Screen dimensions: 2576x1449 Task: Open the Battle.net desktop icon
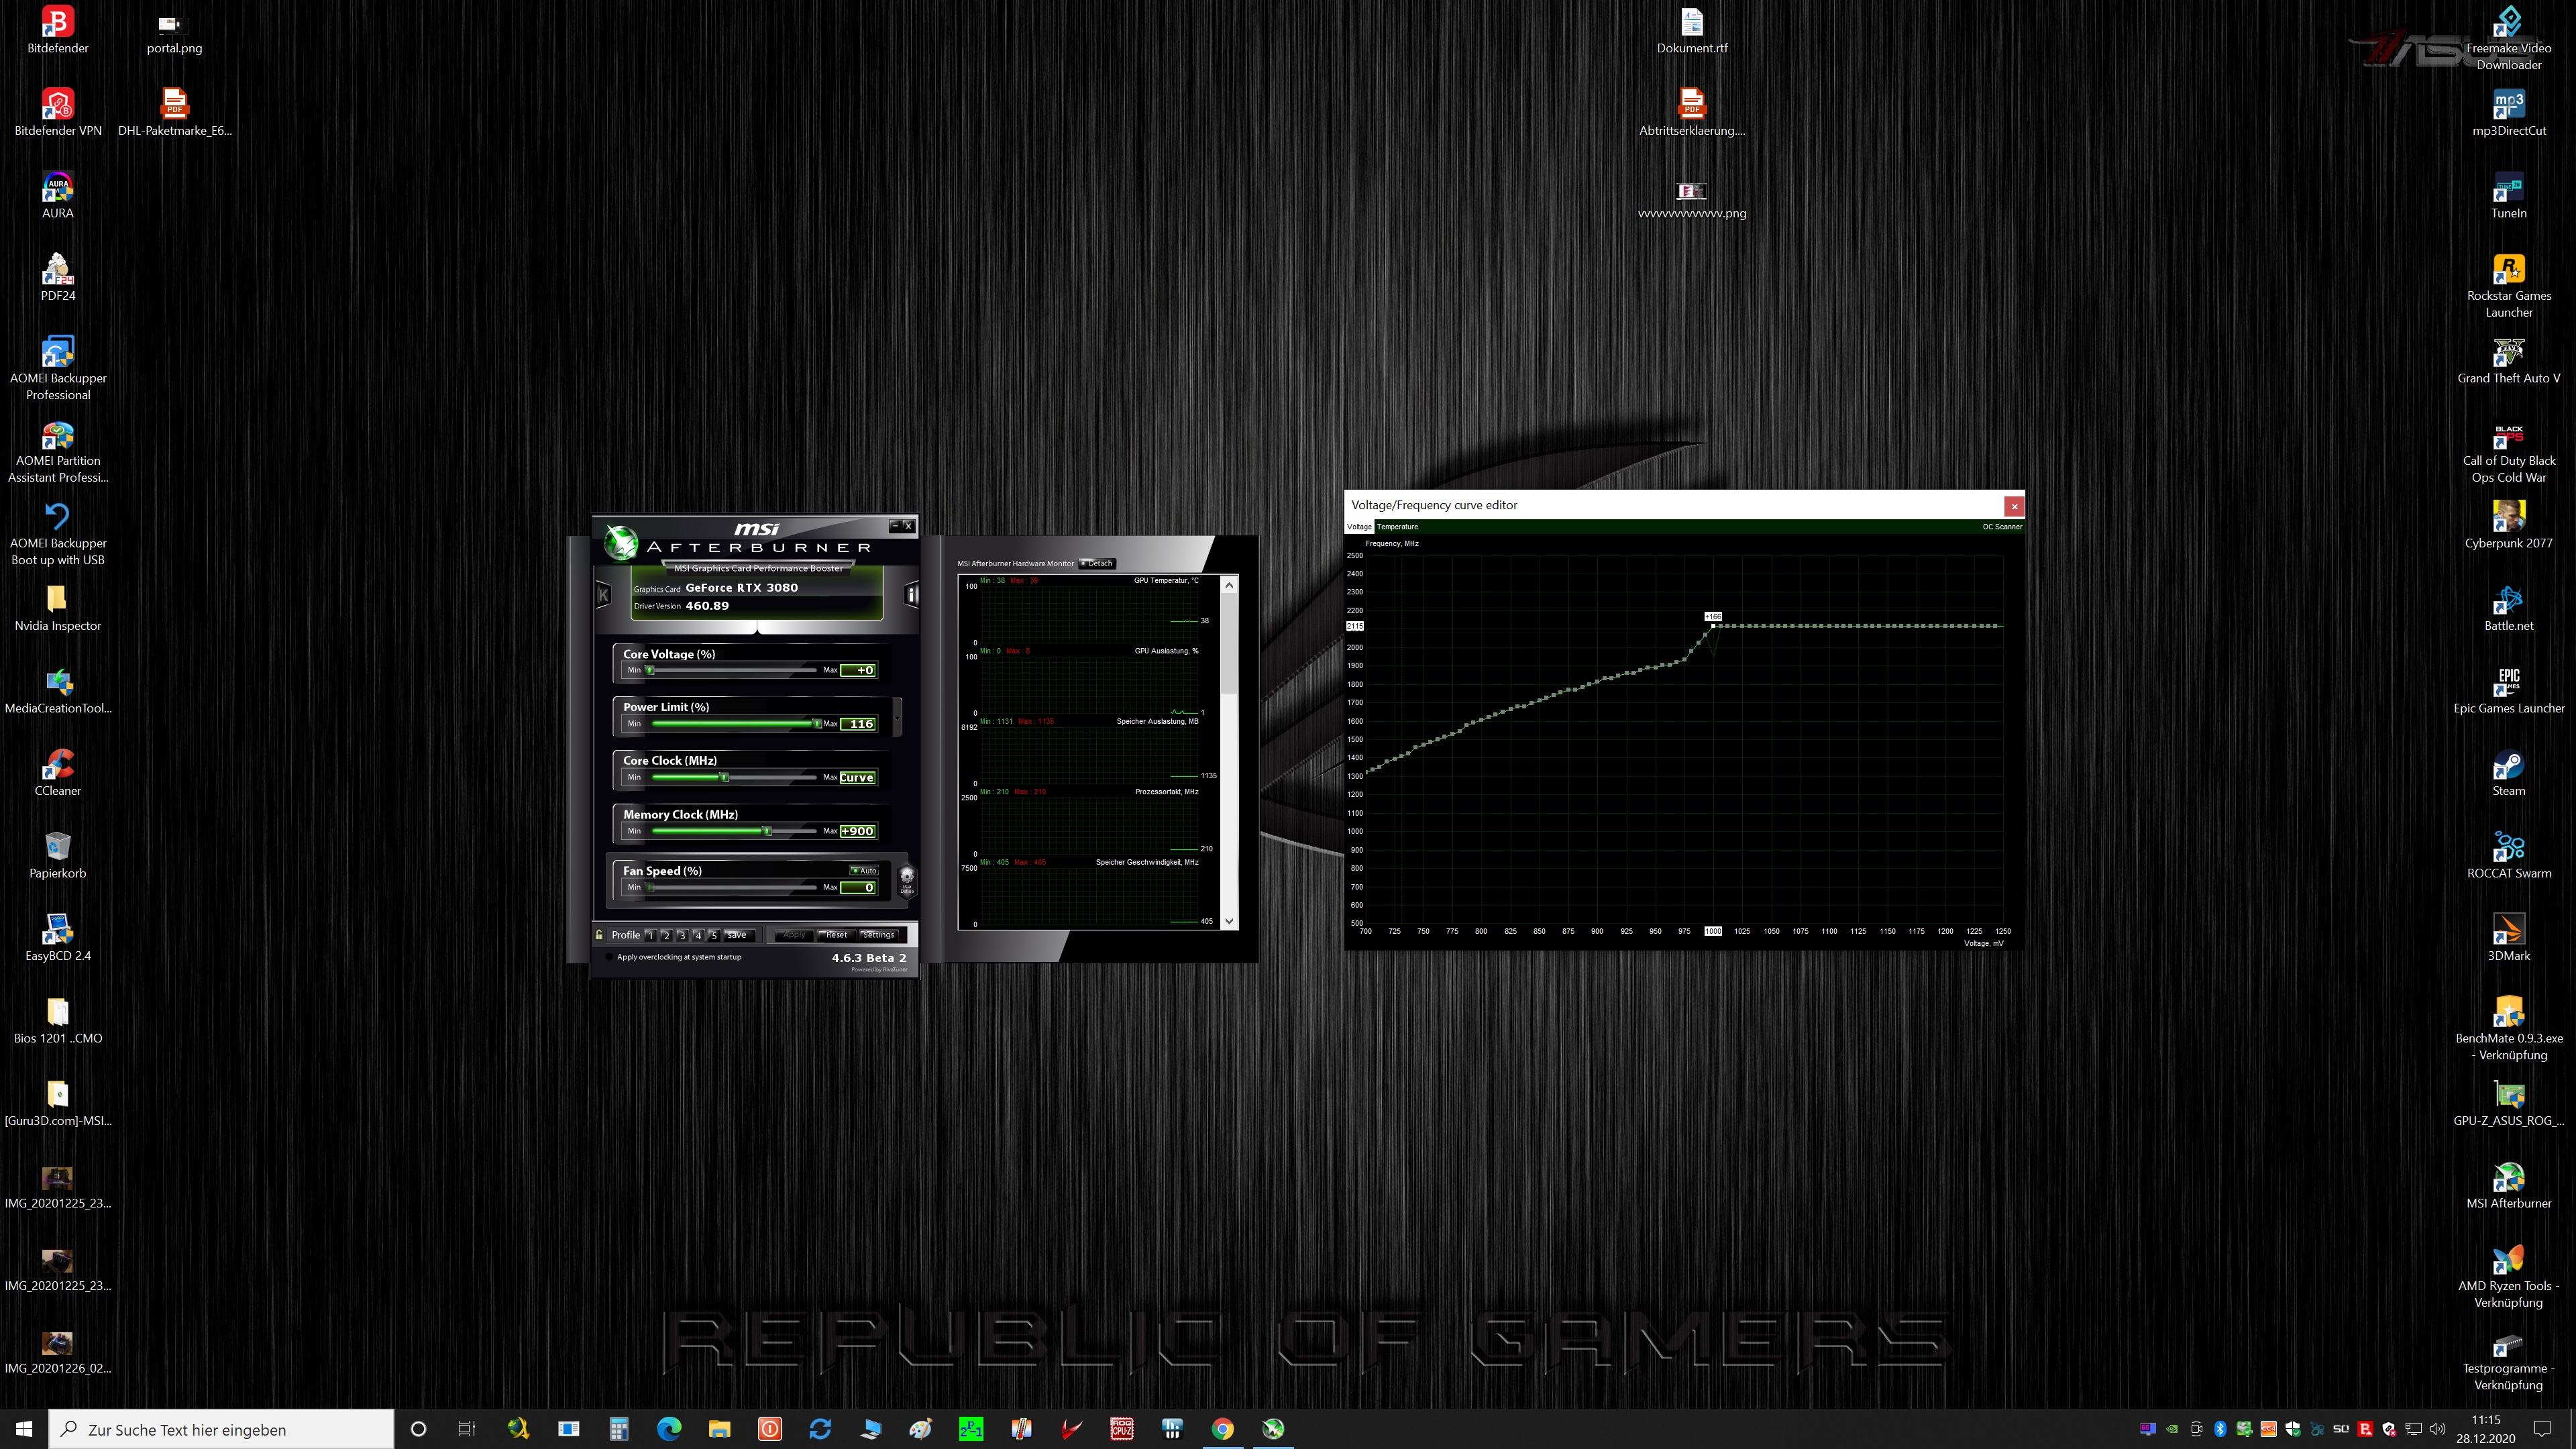[x=2508, y=608]
